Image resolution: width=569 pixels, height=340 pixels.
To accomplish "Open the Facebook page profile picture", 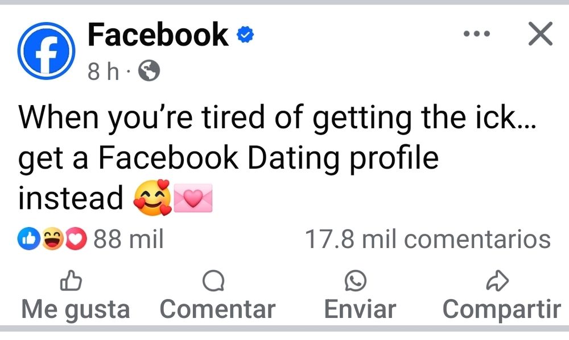I will pos(47,51).
